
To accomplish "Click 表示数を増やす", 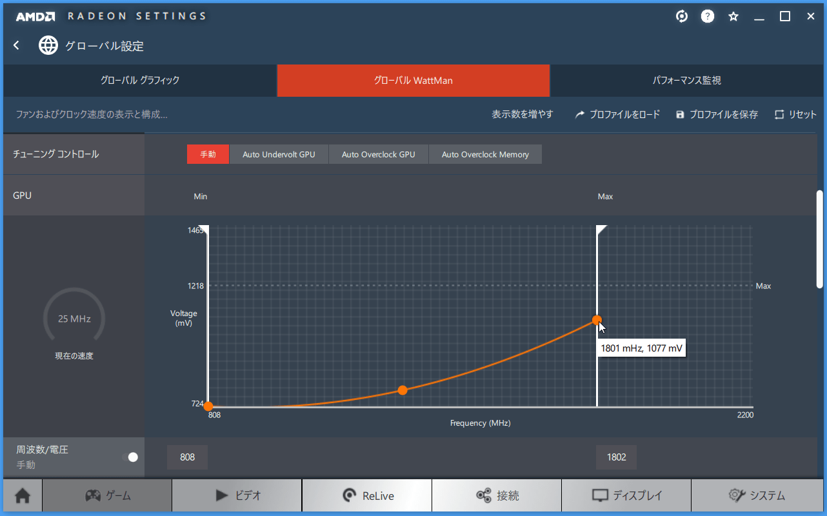I will pos(523,114).
